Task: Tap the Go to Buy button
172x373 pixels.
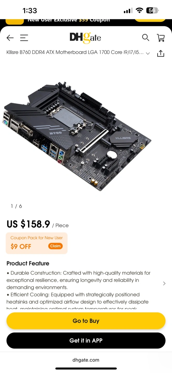Action: tap(86, 321)
